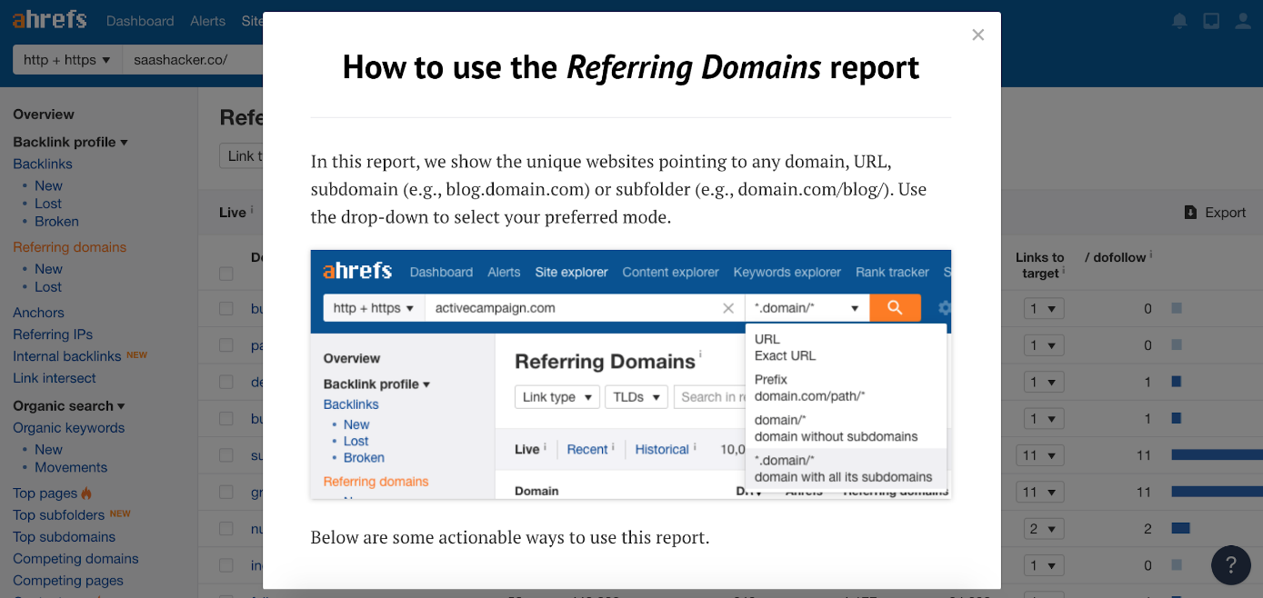Open Alerts in the top navigation
Viewport: 1263px width, 598px height.
[207, 21]
